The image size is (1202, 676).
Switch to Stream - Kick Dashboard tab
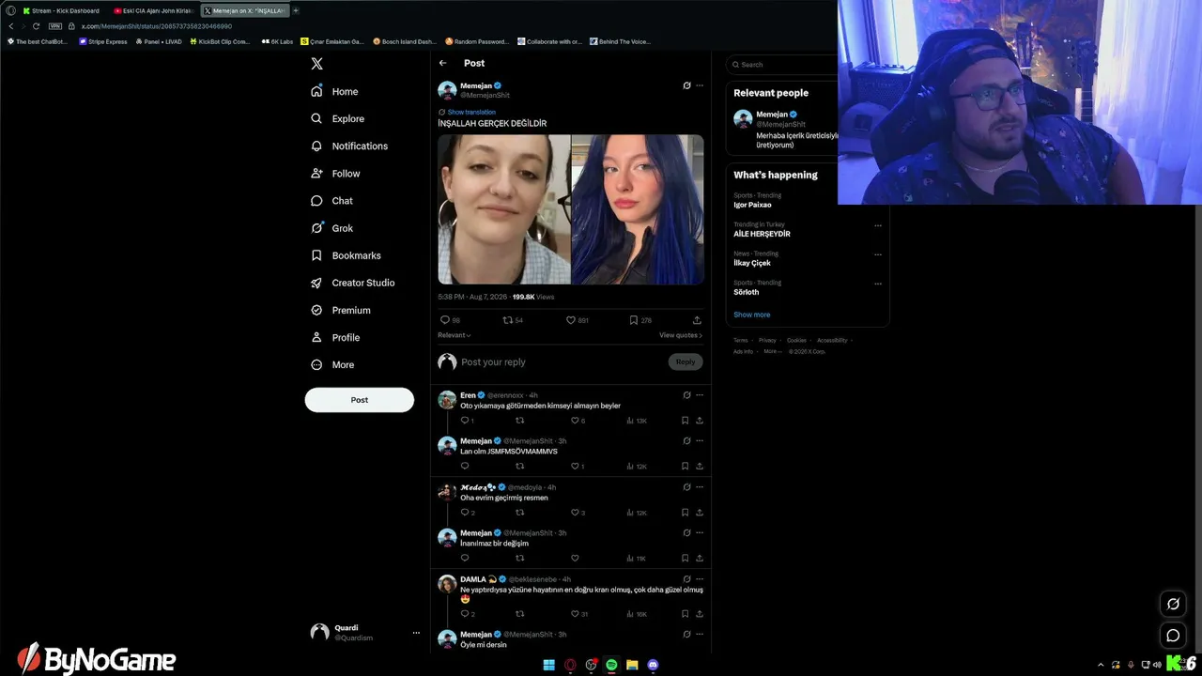coord(62,10)
